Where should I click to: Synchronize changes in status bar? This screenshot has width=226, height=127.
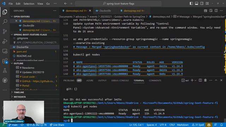(x=22, y=125)
